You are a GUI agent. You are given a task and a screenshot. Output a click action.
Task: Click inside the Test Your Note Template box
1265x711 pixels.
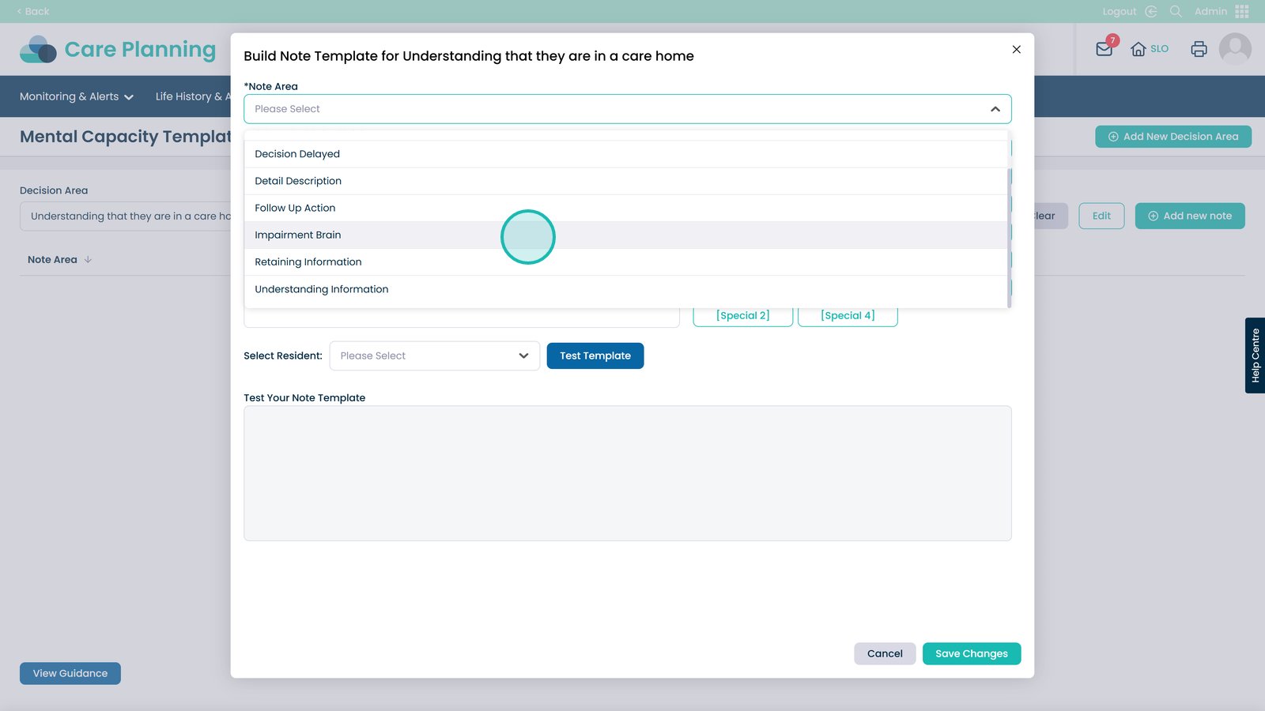[x=627, y=473]
